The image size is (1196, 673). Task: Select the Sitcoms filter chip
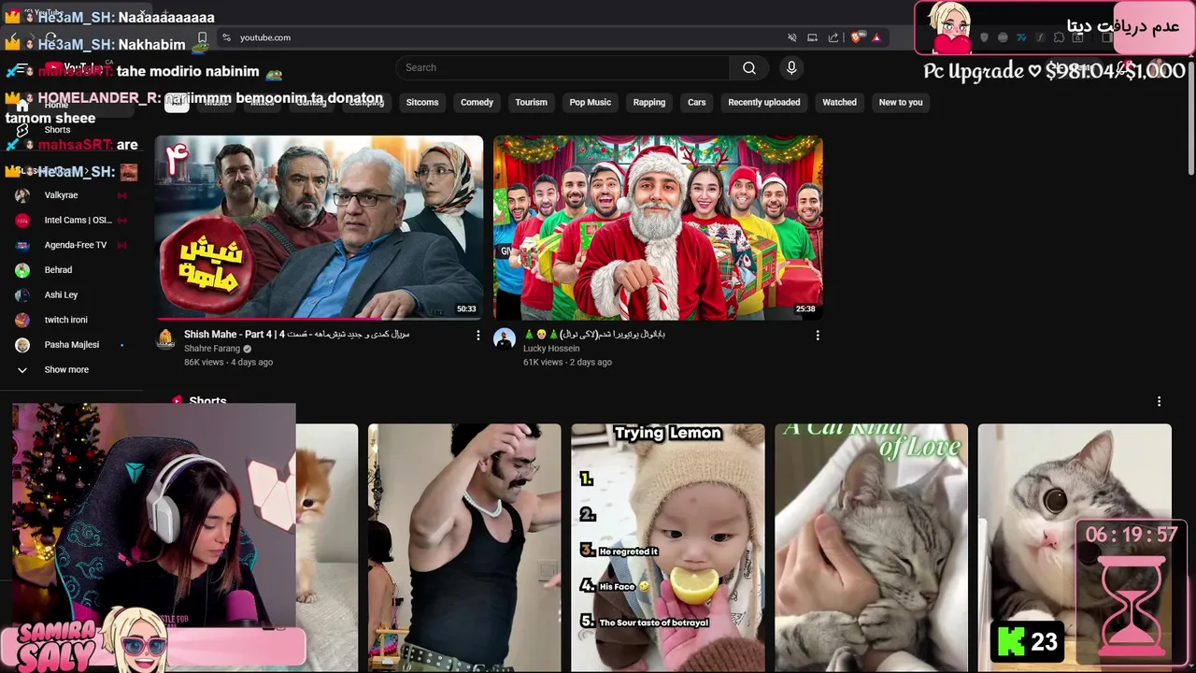[x=422, y=102]
